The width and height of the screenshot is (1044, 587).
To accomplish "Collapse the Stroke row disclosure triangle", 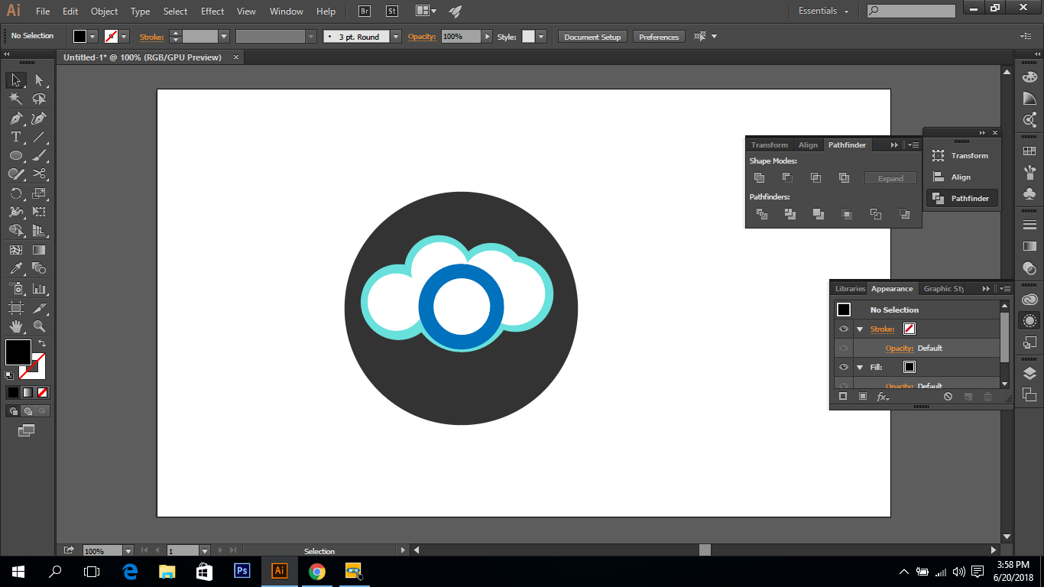I will pos(860,329).
